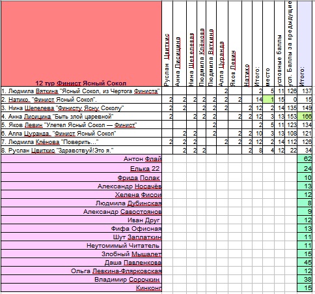The height and width of the screenshot is (294, 315).
Task: Click the lavender 'Итого:' header at the far right
Action: (x=305, y=44)
